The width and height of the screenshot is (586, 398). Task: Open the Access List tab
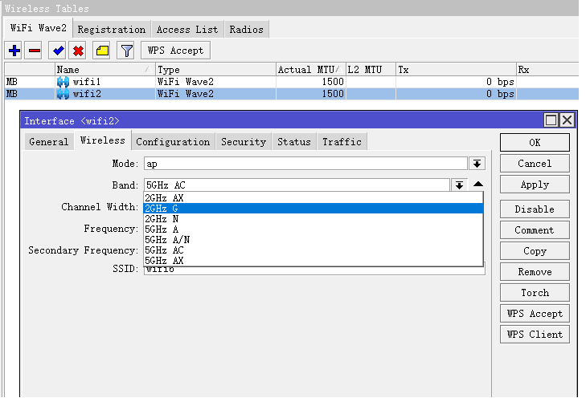click(186, 30)
